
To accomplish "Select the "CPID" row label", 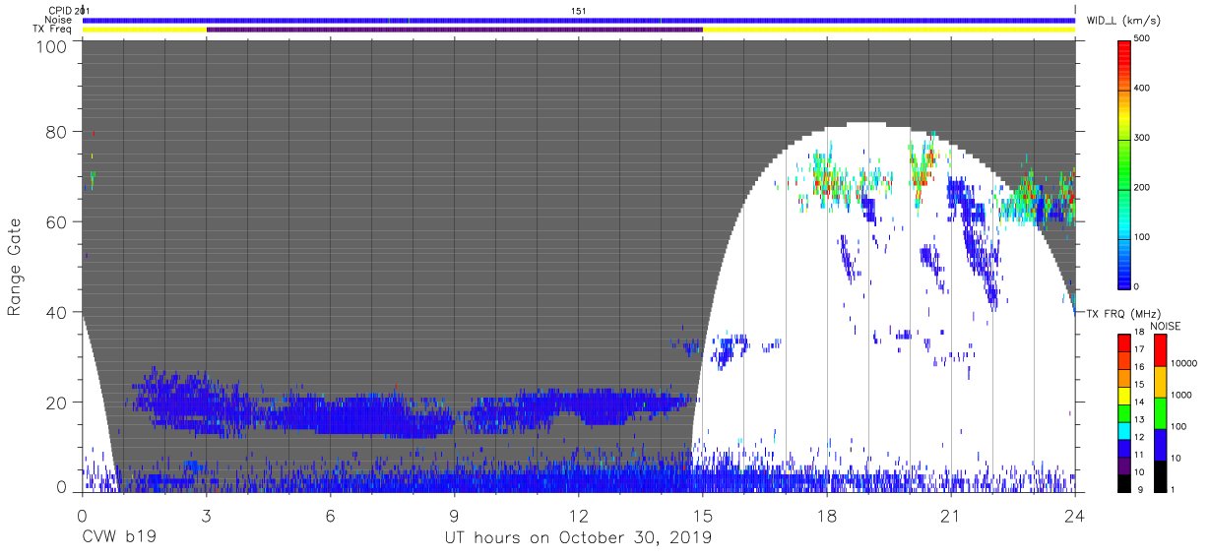I will pyautogui.click(x=60, y=10).
